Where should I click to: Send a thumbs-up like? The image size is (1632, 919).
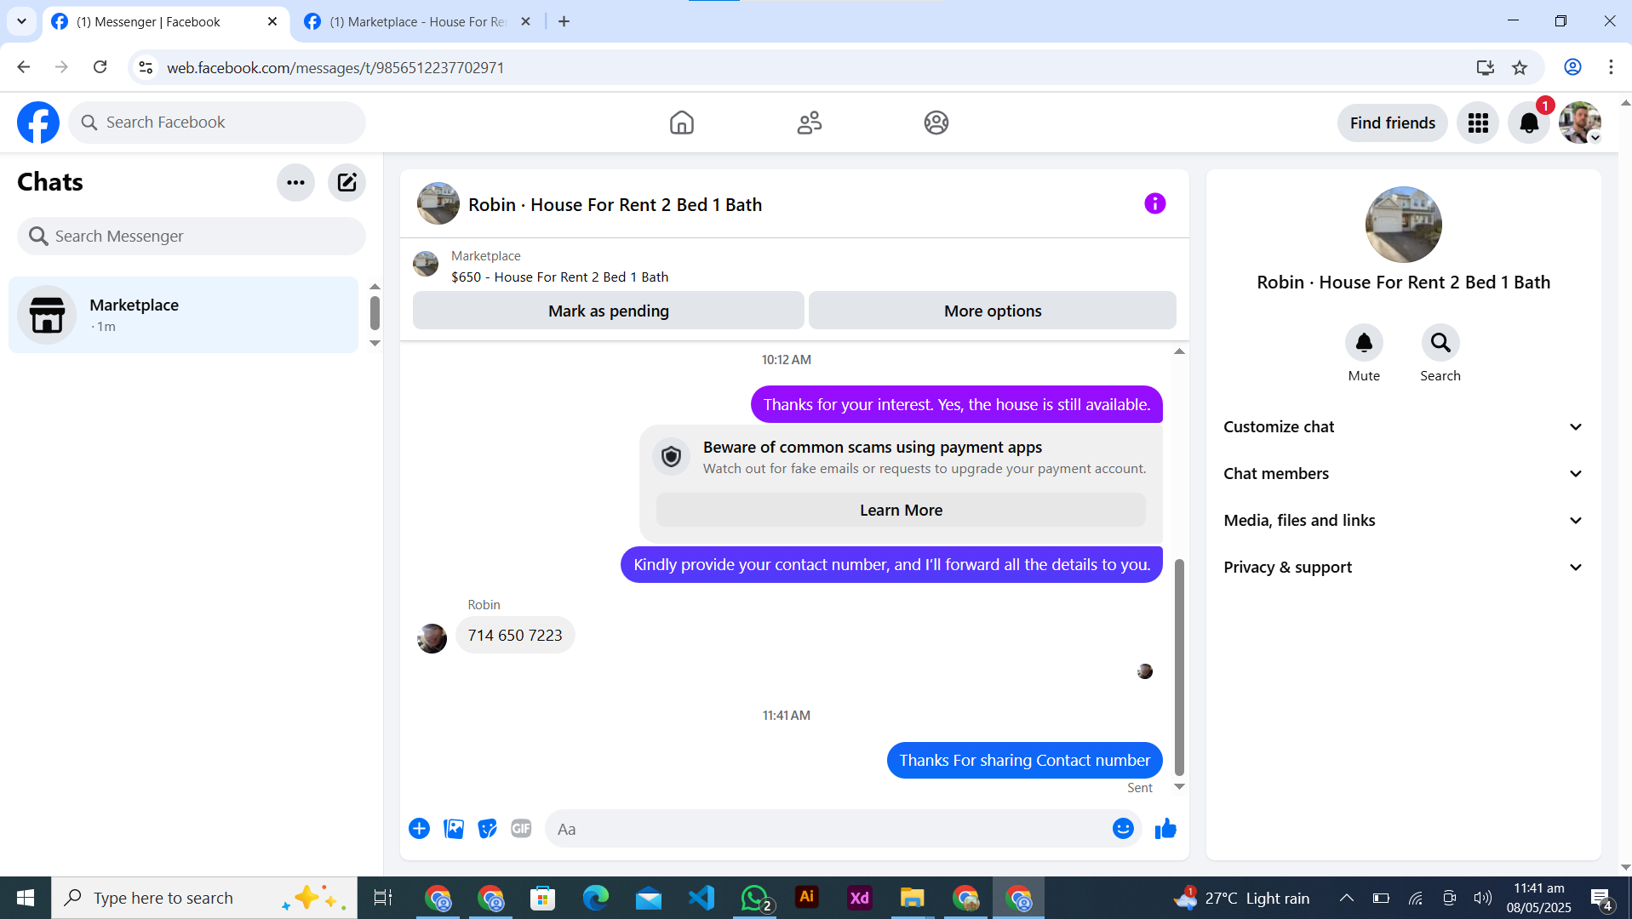[1165, 829]
